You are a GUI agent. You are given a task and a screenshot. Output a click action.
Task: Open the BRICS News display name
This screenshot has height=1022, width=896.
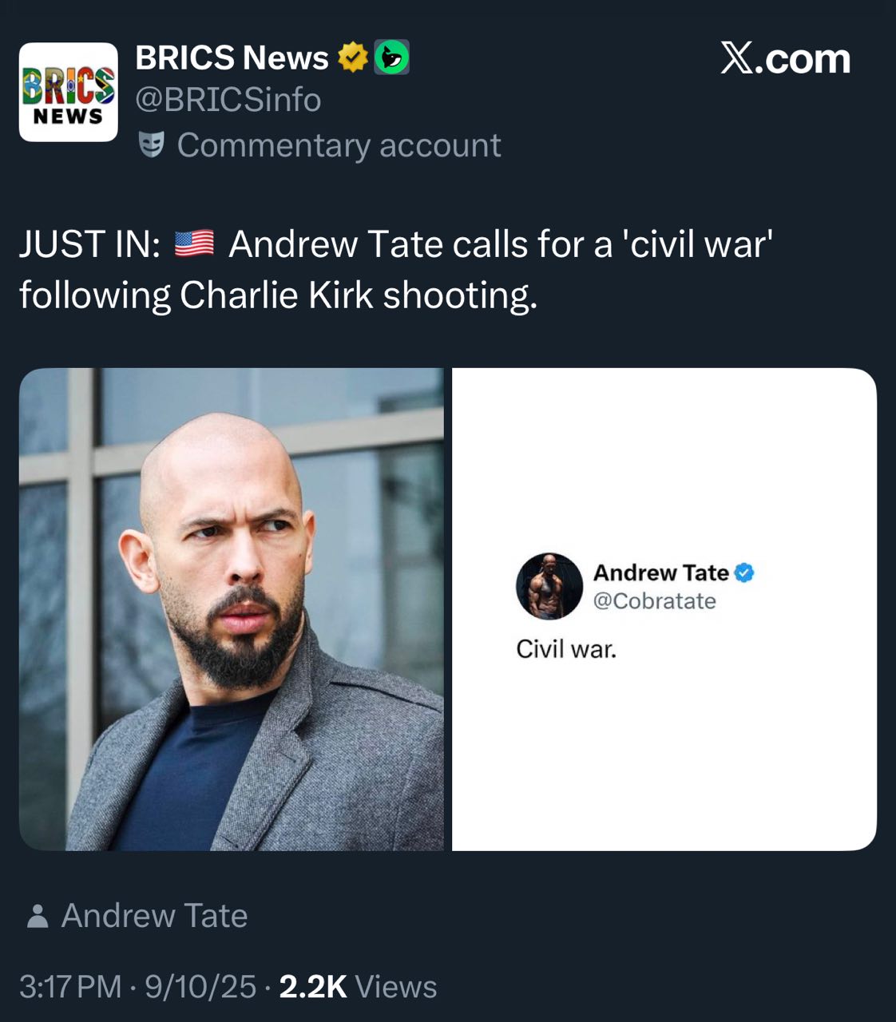point(232,57)
